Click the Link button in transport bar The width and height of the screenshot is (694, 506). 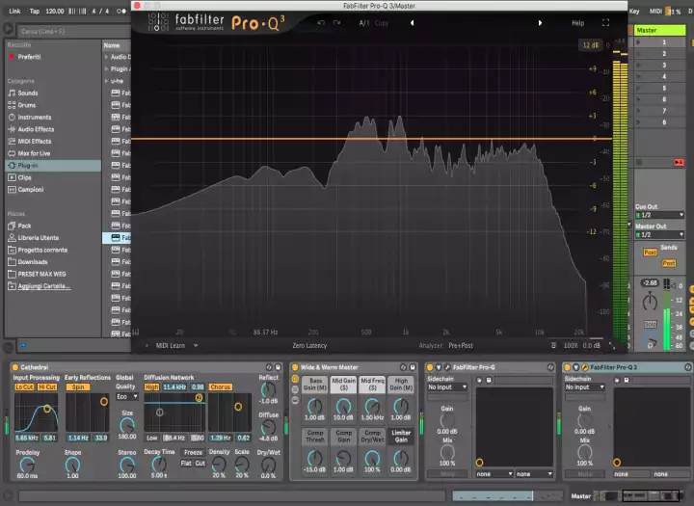click(x=14, y=11)
